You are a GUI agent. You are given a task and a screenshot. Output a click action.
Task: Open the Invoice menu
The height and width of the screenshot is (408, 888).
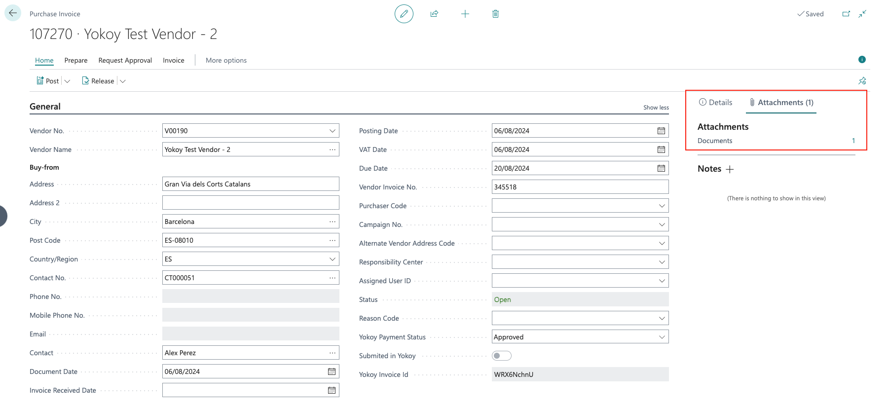tap(174, 60)
